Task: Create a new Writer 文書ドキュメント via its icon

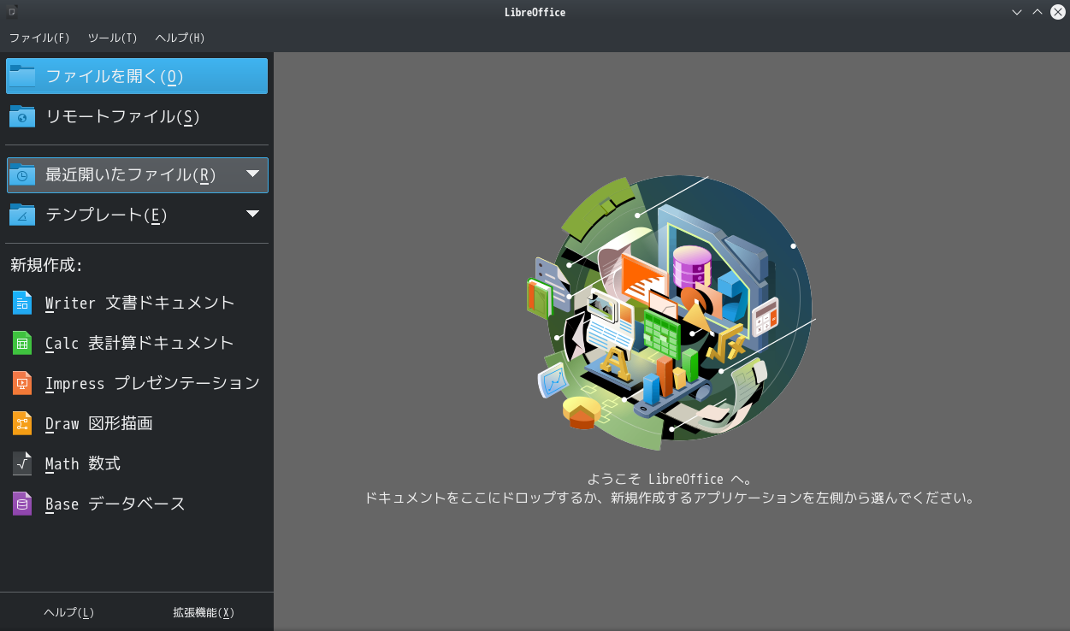Action: (x=22, y=303)
